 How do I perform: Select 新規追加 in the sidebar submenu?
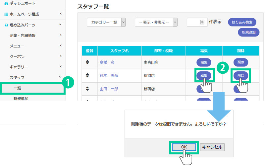tap(21, 98)
